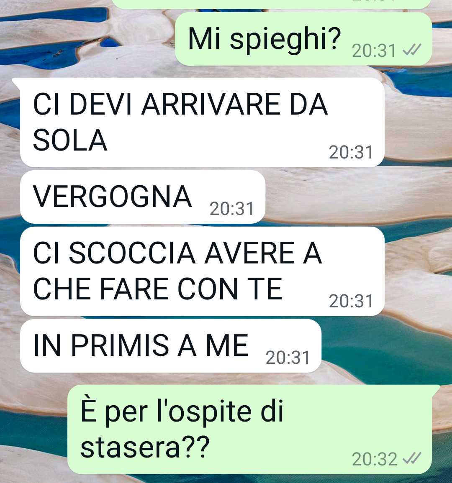452x483 pixels.
Task: Tap the timestamp on "IN PRIMIS A ME"
Action: (288, 358)
